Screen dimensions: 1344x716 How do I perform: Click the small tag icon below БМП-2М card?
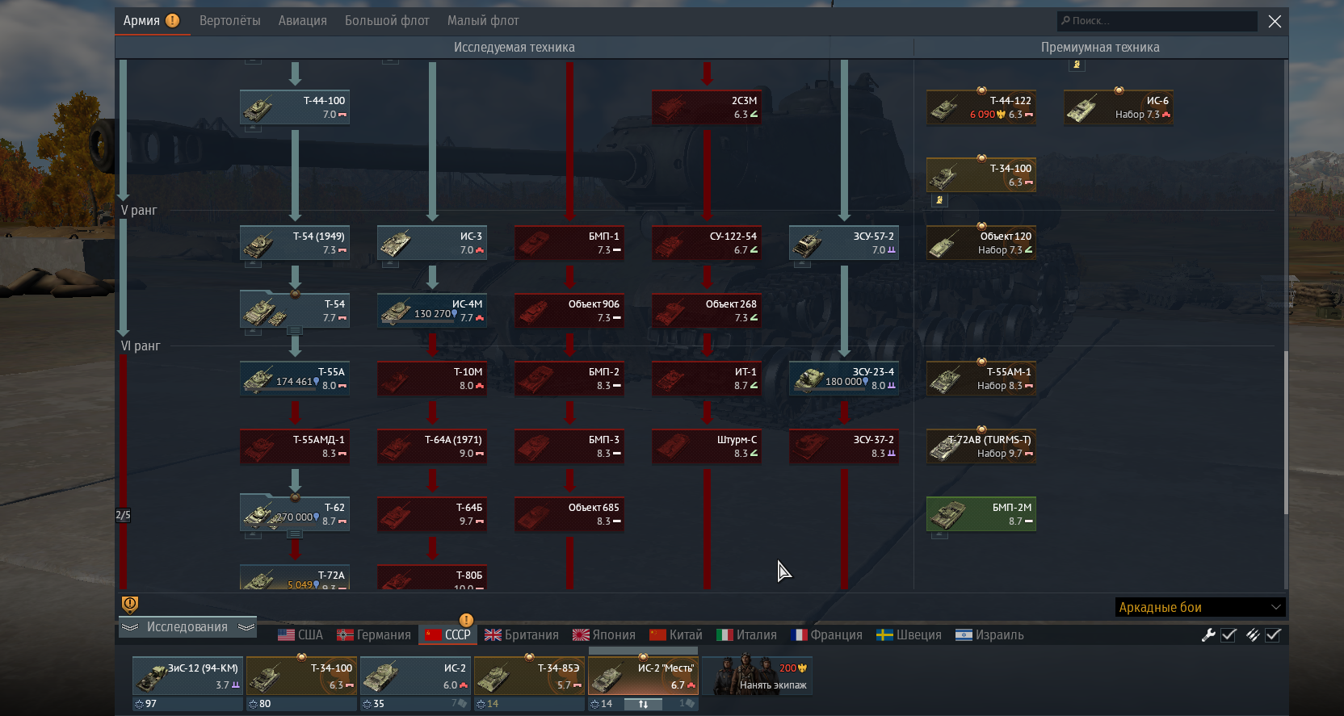939,534
